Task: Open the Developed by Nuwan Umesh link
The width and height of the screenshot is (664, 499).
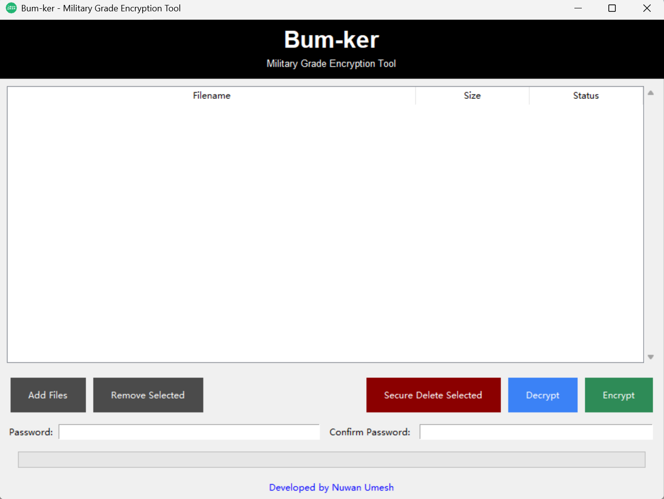Action: tap(331, 487)
